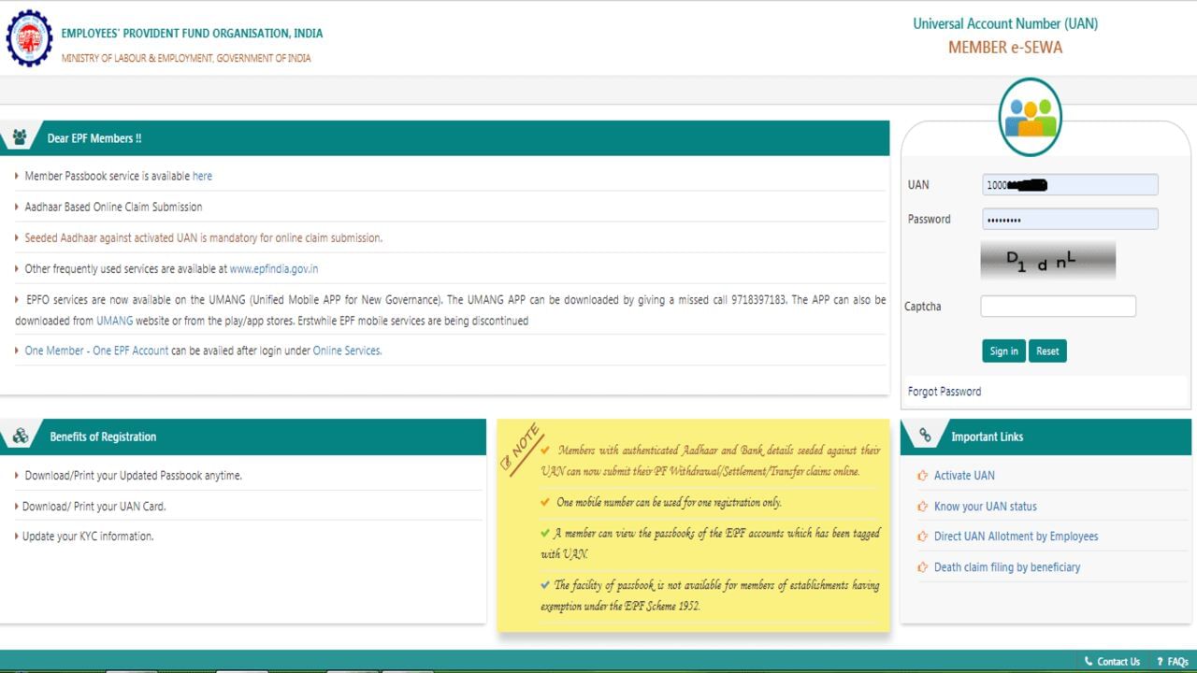
Task: Open the Forgot Password link
Action: tap(945, 392)
